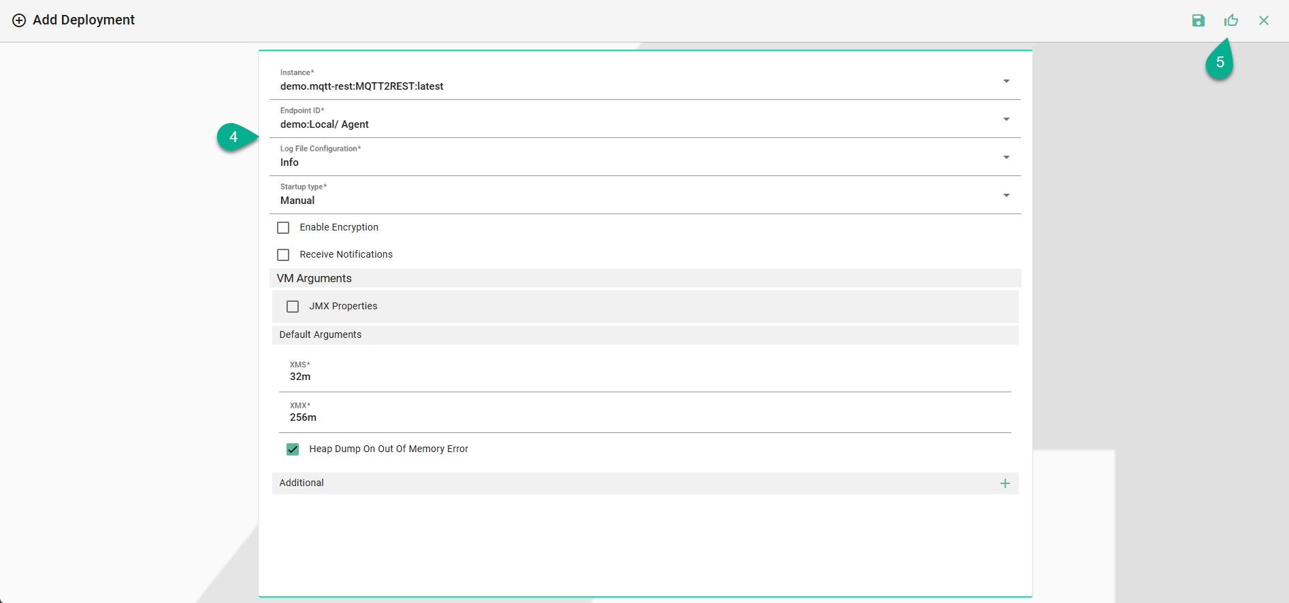This screenshot has width=1289, height=603.
Task: Focus the XMX field showing 256m
Action: [644, 417]
